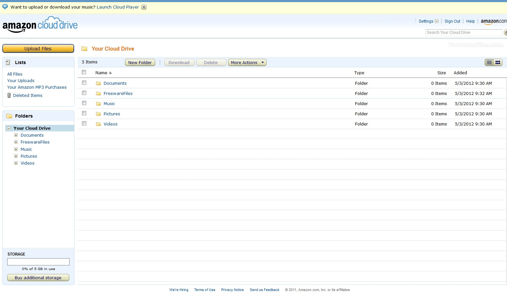Open Your Uploads list
This screenshot has height=293, width=507.
[x=21, y=81]
